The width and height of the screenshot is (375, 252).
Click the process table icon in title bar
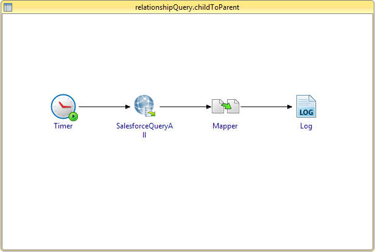point(8,7)
